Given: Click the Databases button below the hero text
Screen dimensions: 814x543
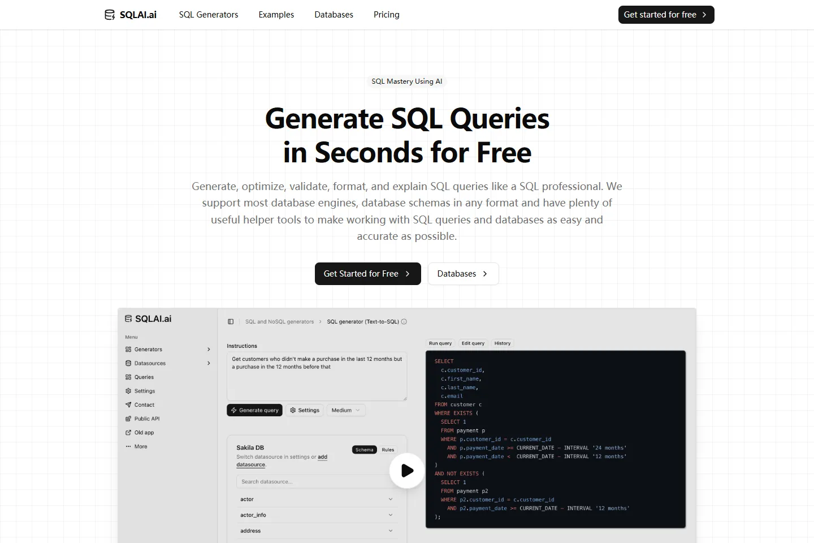Looking at the screenshot, I should tap(463, 274).
